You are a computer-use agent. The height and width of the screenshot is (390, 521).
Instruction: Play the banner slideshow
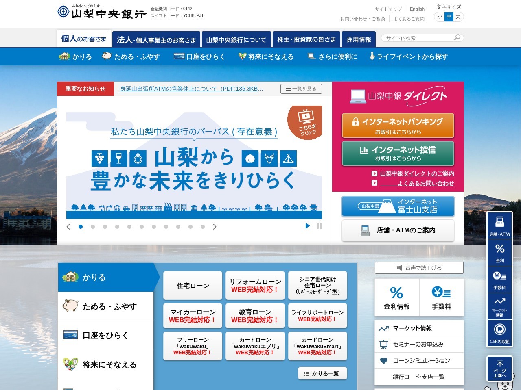[x=308, y=226]
